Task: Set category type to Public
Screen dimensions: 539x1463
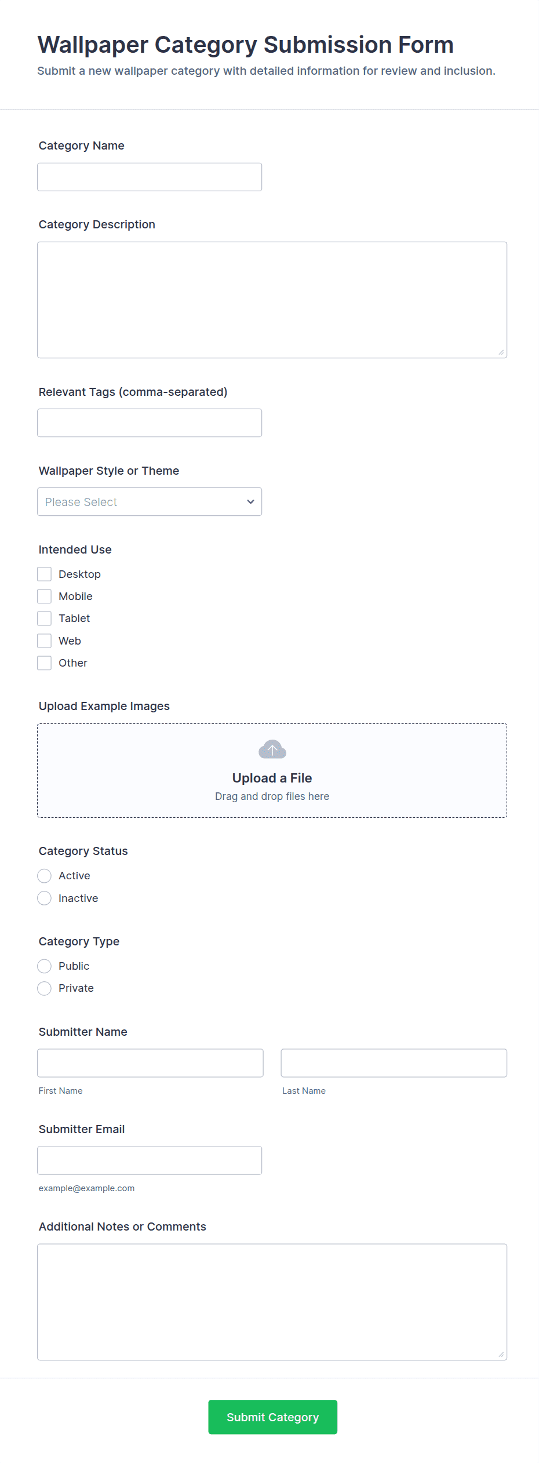Action: [45, 966]
